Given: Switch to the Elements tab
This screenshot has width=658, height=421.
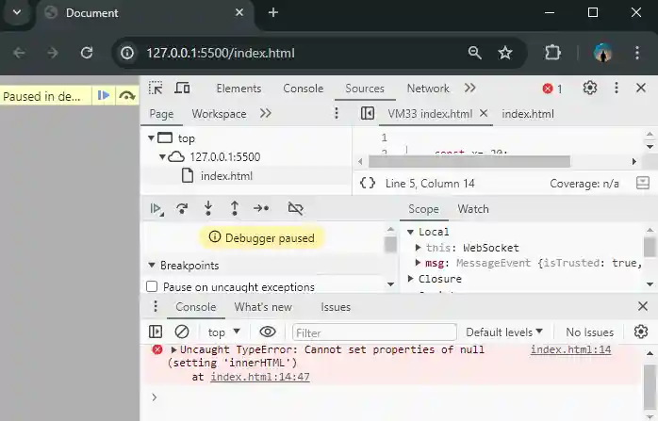Looking at the screenshot, I should click(x=239, y=89).
